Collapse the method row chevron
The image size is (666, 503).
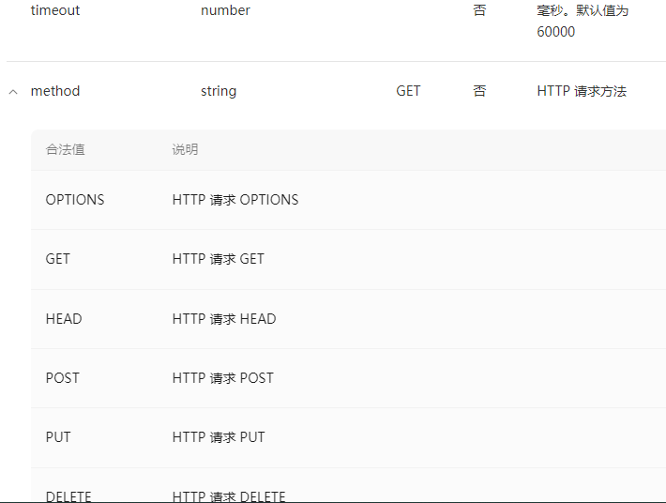[x=13, y=92]
